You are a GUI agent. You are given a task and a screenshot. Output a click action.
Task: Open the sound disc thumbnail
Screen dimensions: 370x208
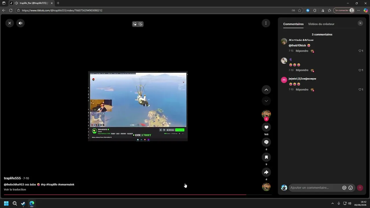tap(266, 187)
